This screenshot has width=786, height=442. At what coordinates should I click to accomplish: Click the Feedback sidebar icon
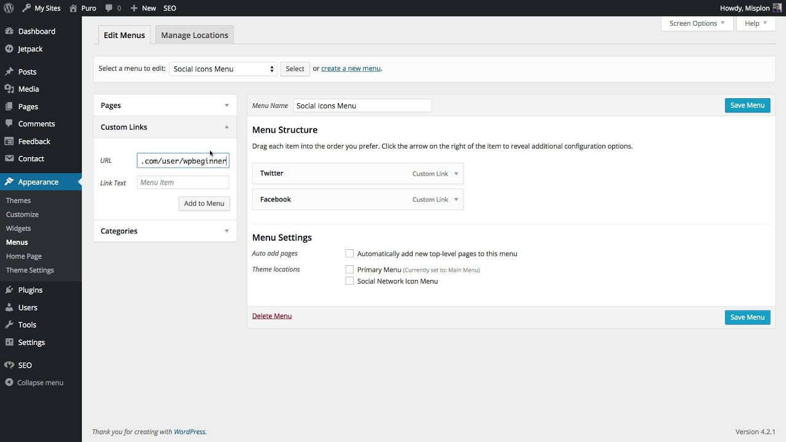[9, 141]
